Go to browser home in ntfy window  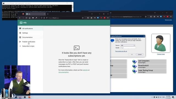pyautogui.click(x=30, y=18)
